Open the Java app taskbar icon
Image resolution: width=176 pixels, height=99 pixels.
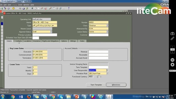pos(109,97)
